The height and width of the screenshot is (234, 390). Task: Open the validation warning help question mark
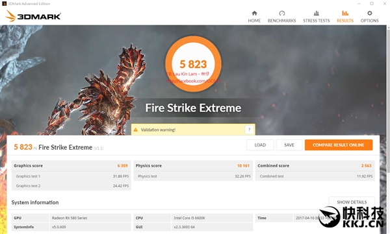pyautogui.click(x=249, y=130)
